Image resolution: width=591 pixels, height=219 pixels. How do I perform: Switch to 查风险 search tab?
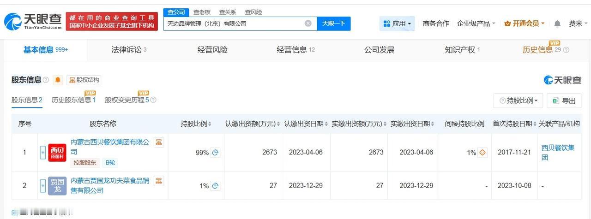(x=253, y=12)
